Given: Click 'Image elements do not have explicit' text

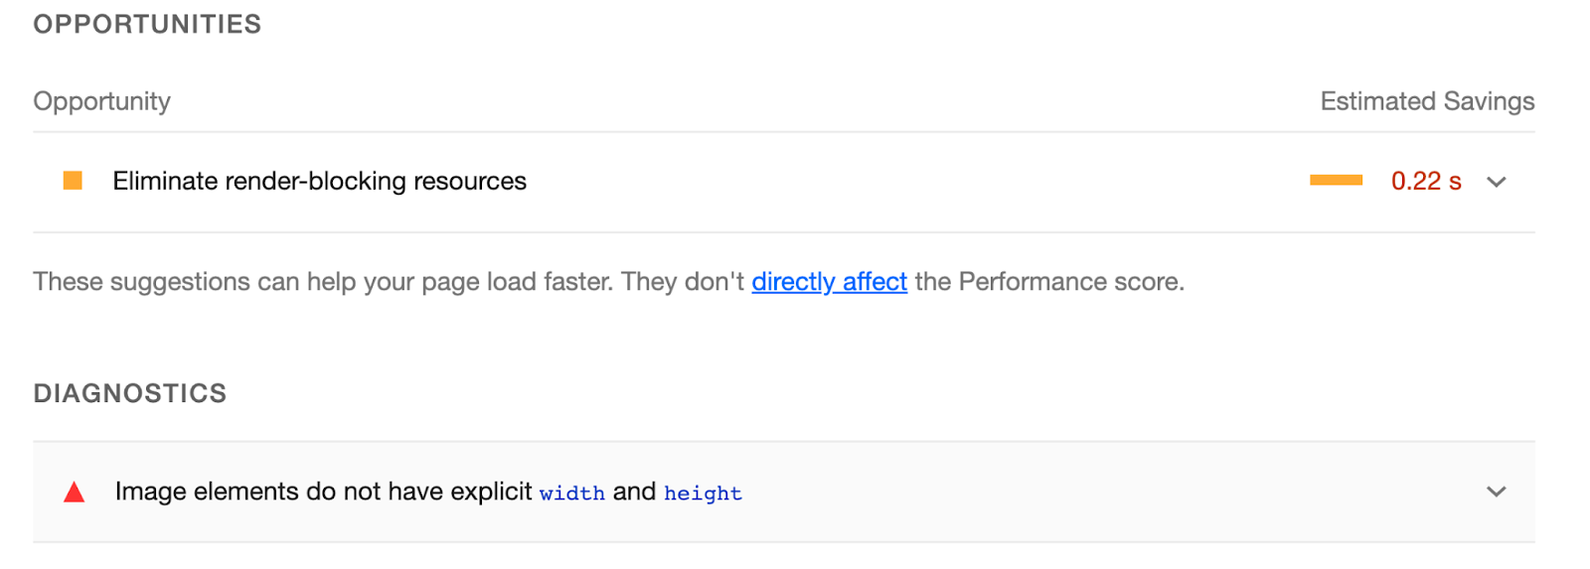Looking at the screenshot, I should click(x=323, y=492).
